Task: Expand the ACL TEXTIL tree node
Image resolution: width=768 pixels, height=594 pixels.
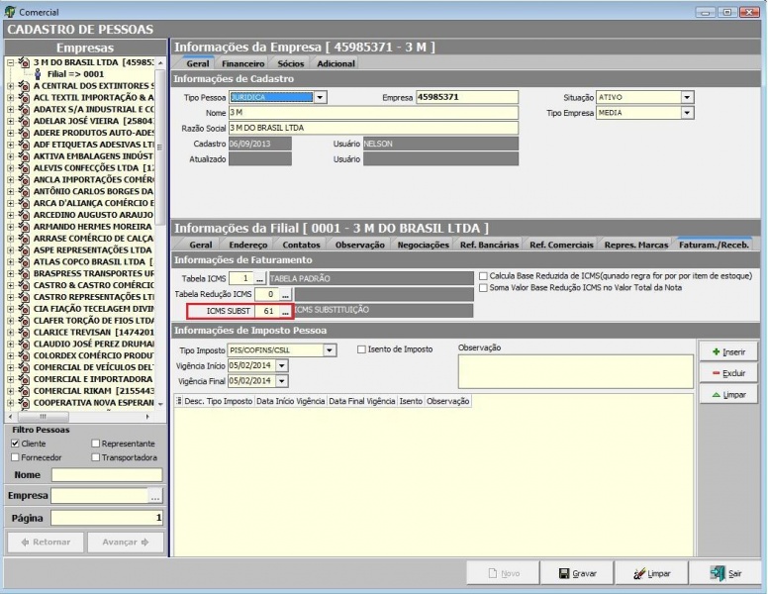Action: click(x=10, y=98)
